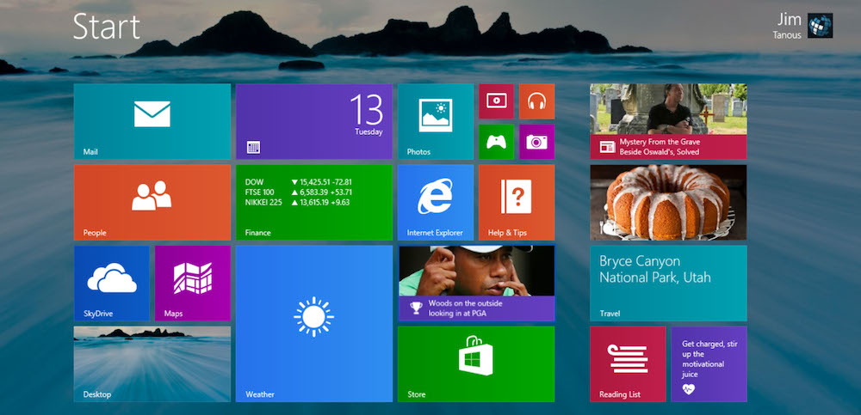Open the Desktop tile
861x415 pixels.
152,364
